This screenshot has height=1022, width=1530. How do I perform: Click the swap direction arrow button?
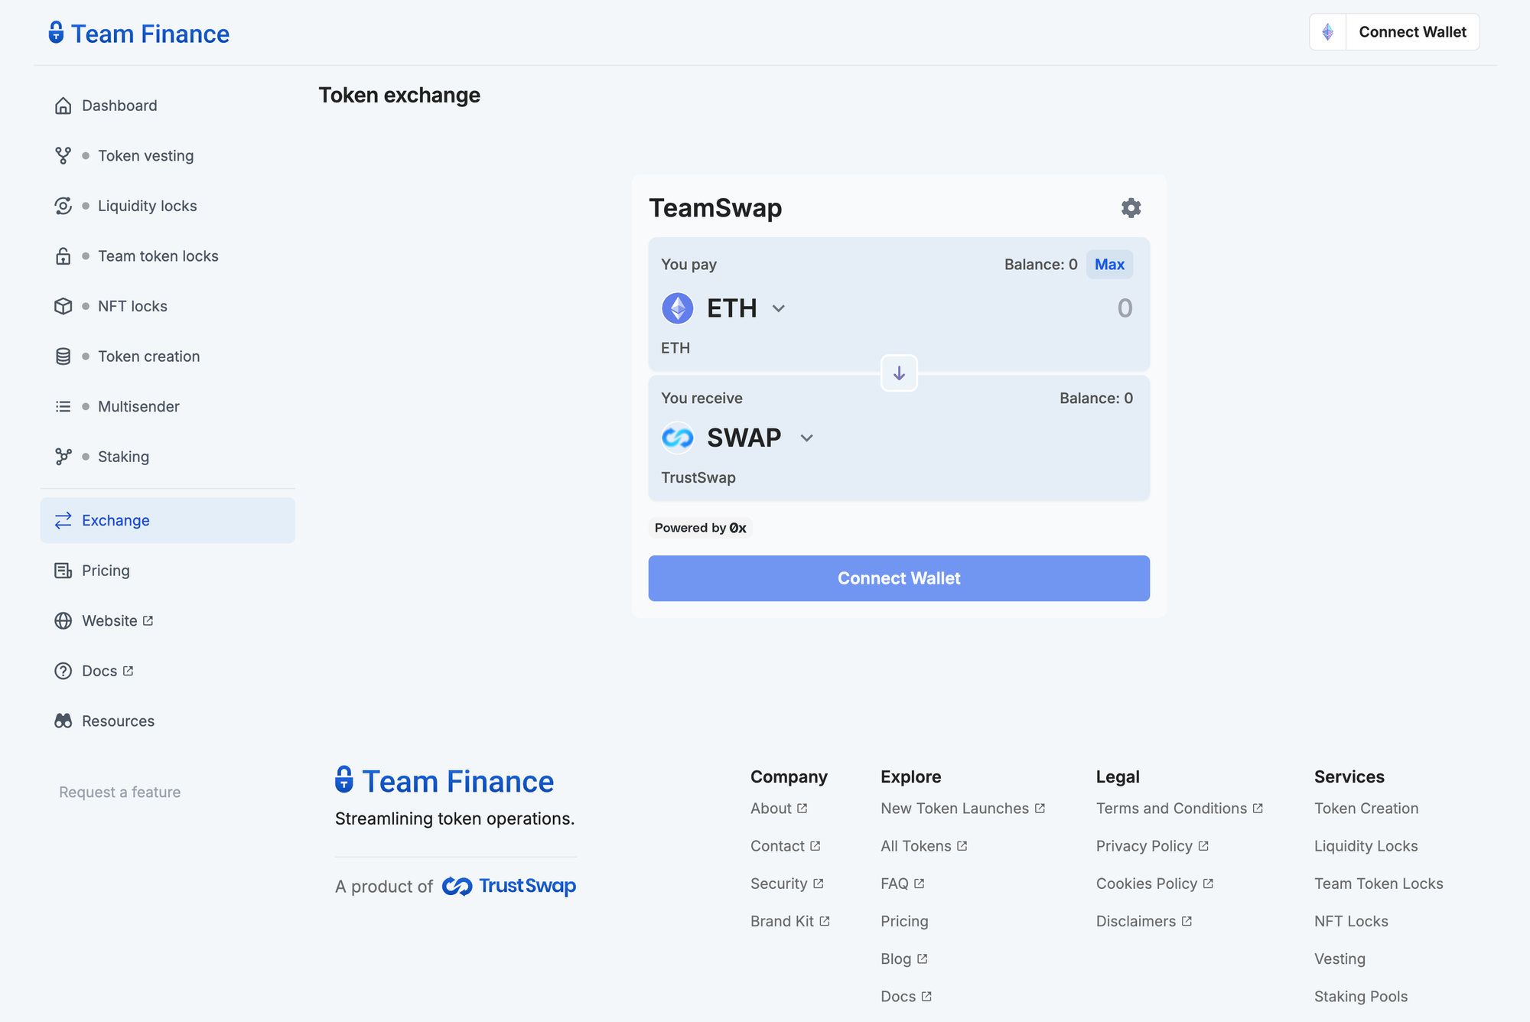899,373
